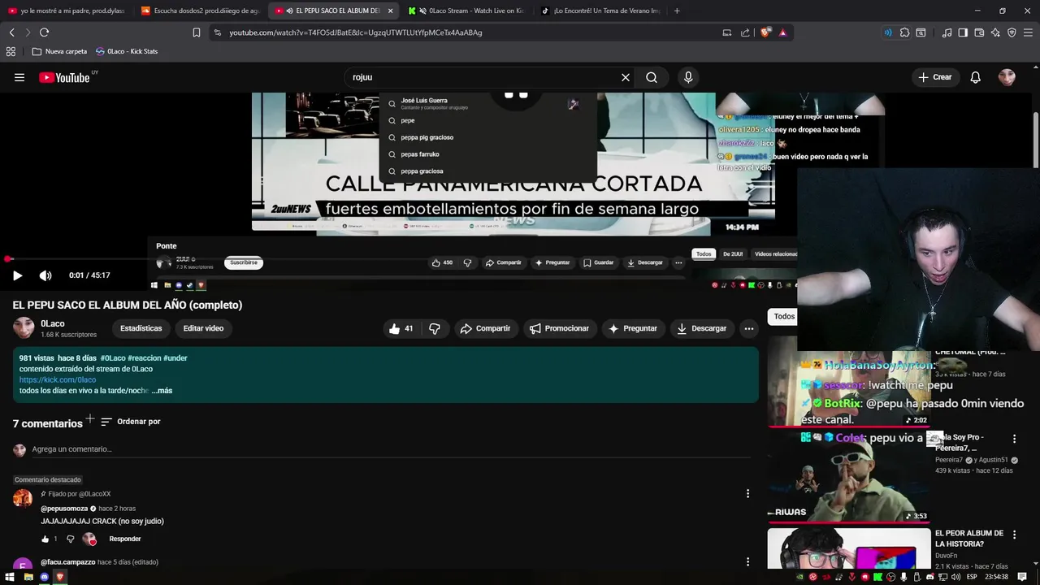This screenshot has height=585, width=1040.
Task: Open options for the pepusomoza comment
Action: tap(747, 493)
